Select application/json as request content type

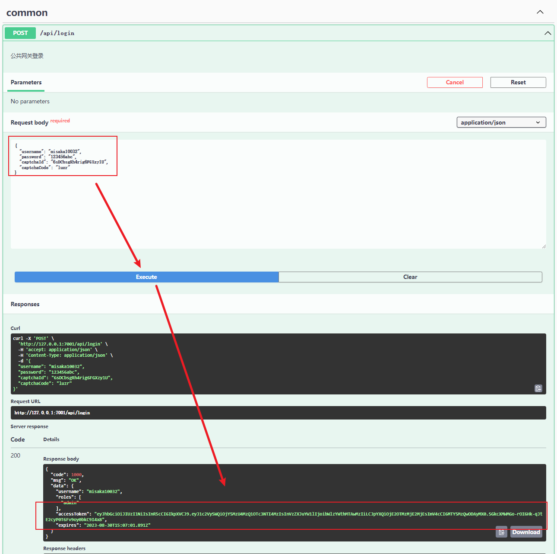[x=501, y=122]
